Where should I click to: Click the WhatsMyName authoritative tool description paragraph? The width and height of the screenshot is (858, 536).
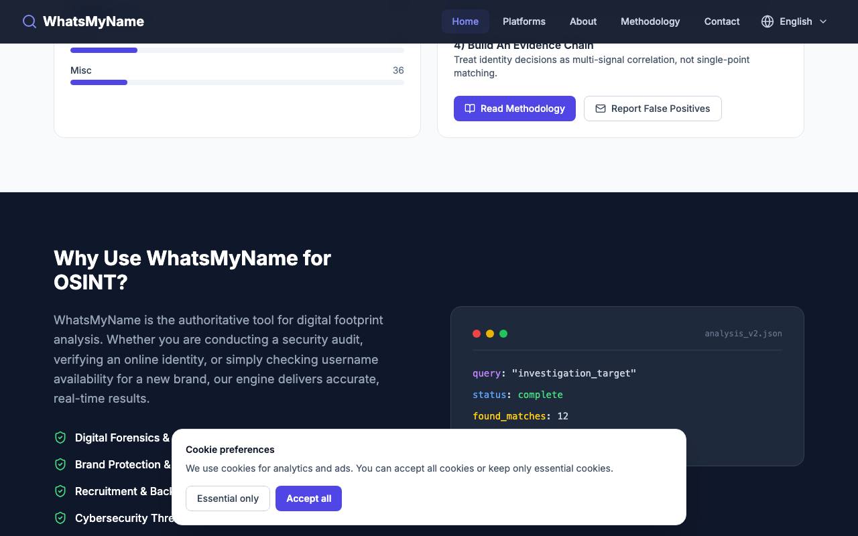coord(219,359)
